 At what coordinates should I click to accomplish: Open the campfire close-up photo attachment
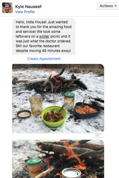click(x=58, y=159)
